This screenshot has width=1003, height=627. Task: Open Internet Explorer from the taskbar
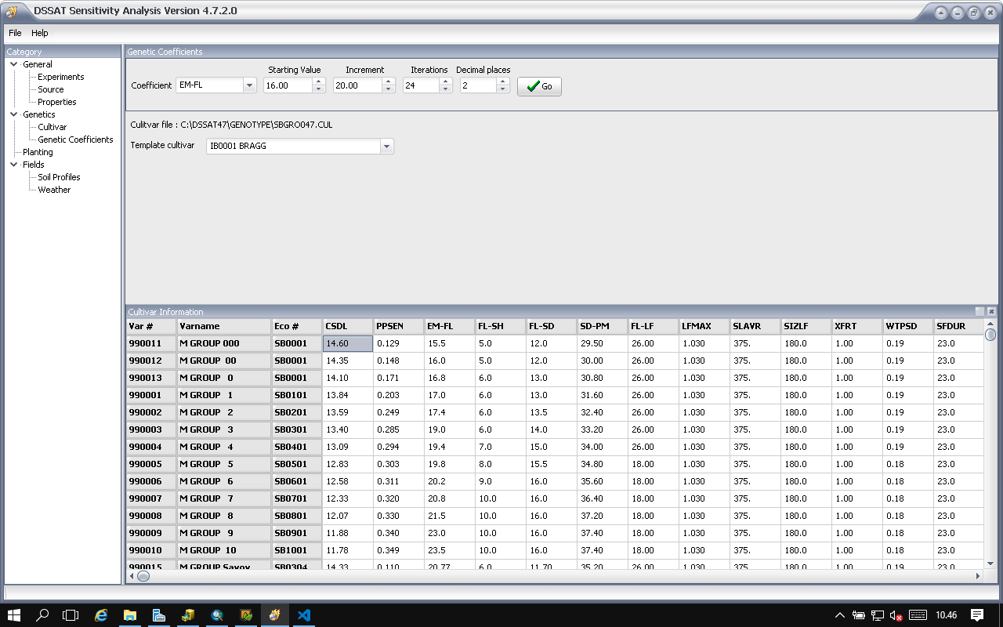101,615
